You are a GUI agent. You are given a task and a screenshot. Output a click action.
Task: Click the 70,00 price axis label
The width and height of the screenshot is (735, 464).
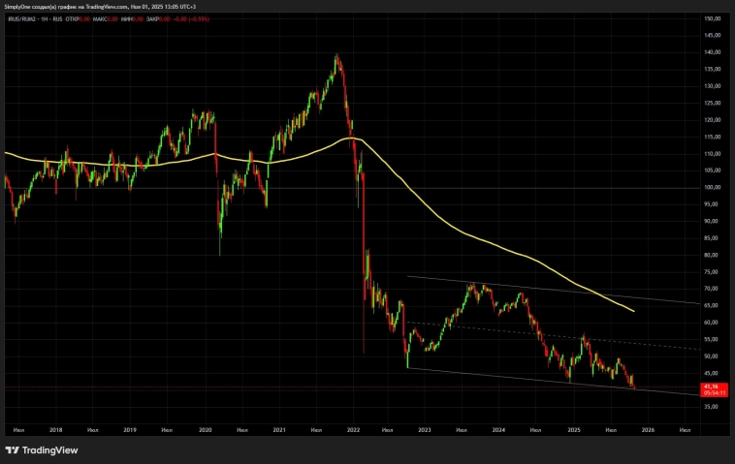point(712,289)
